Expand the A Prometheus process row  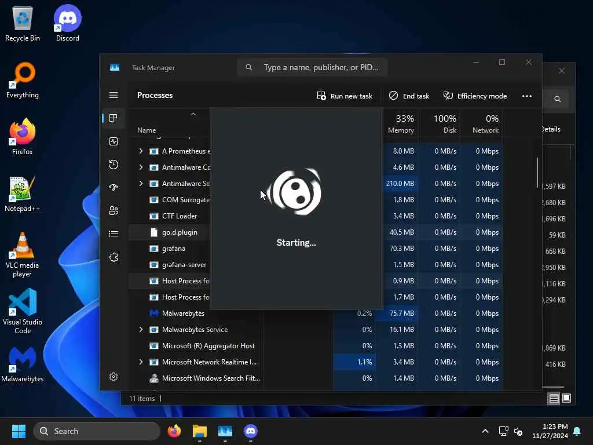[141, 151]
